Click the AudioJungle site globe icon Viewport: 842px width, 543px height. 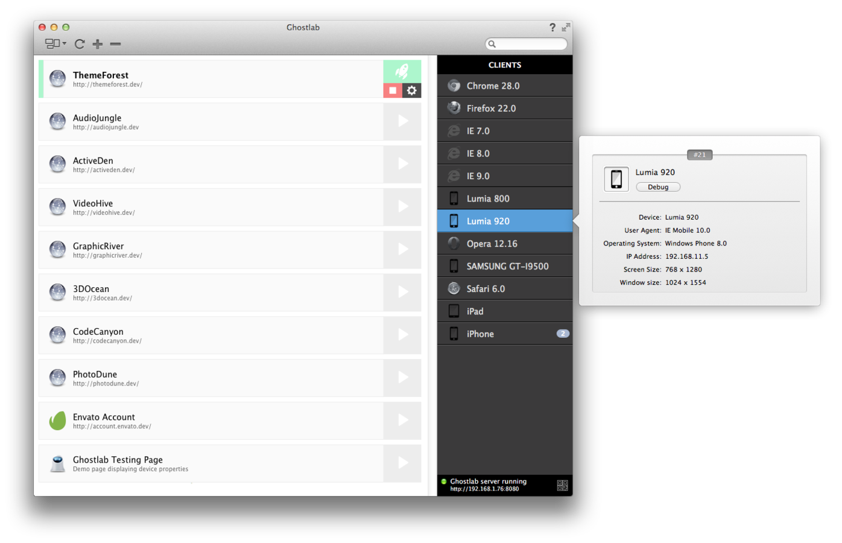[x=57, y=121]
